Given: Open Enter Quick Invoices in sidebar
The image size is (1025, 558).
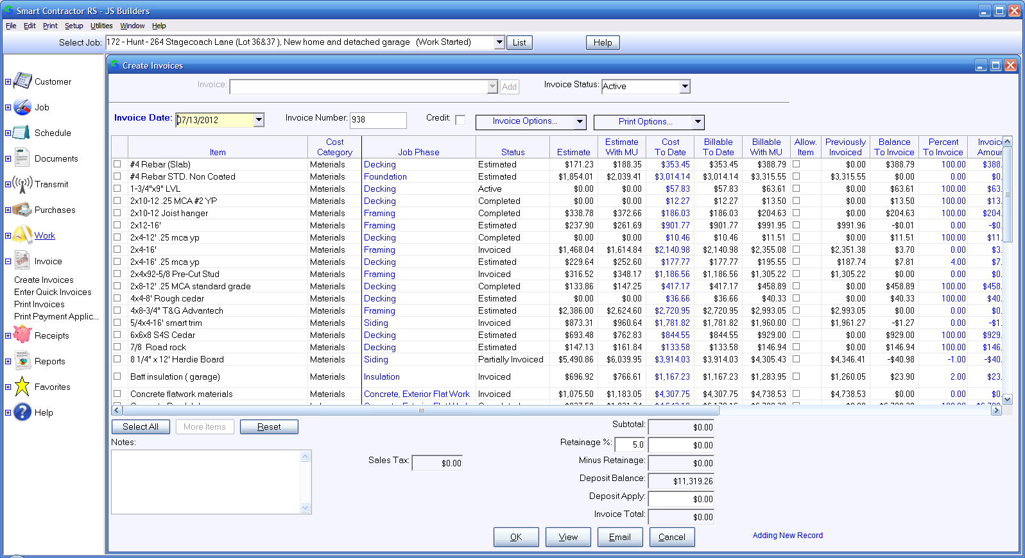Looking at the screenshot, I should tap(53, 292).
